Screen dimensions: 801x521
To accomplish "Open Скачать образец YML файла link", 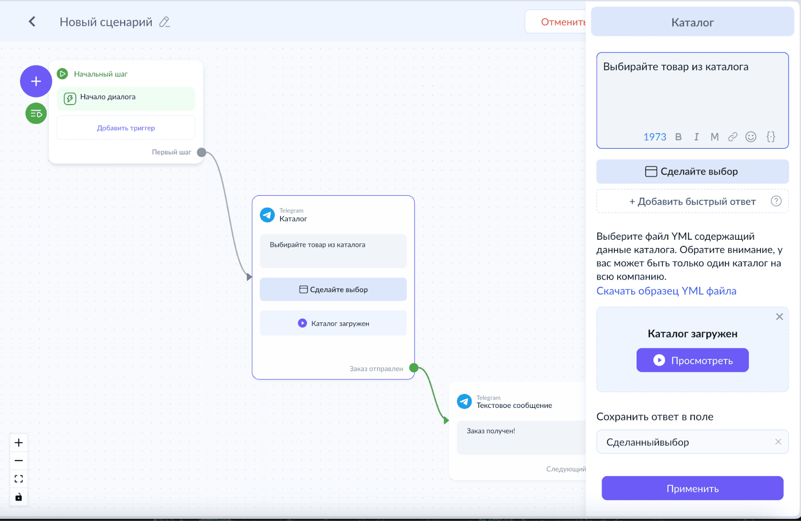I will point(666,291).
